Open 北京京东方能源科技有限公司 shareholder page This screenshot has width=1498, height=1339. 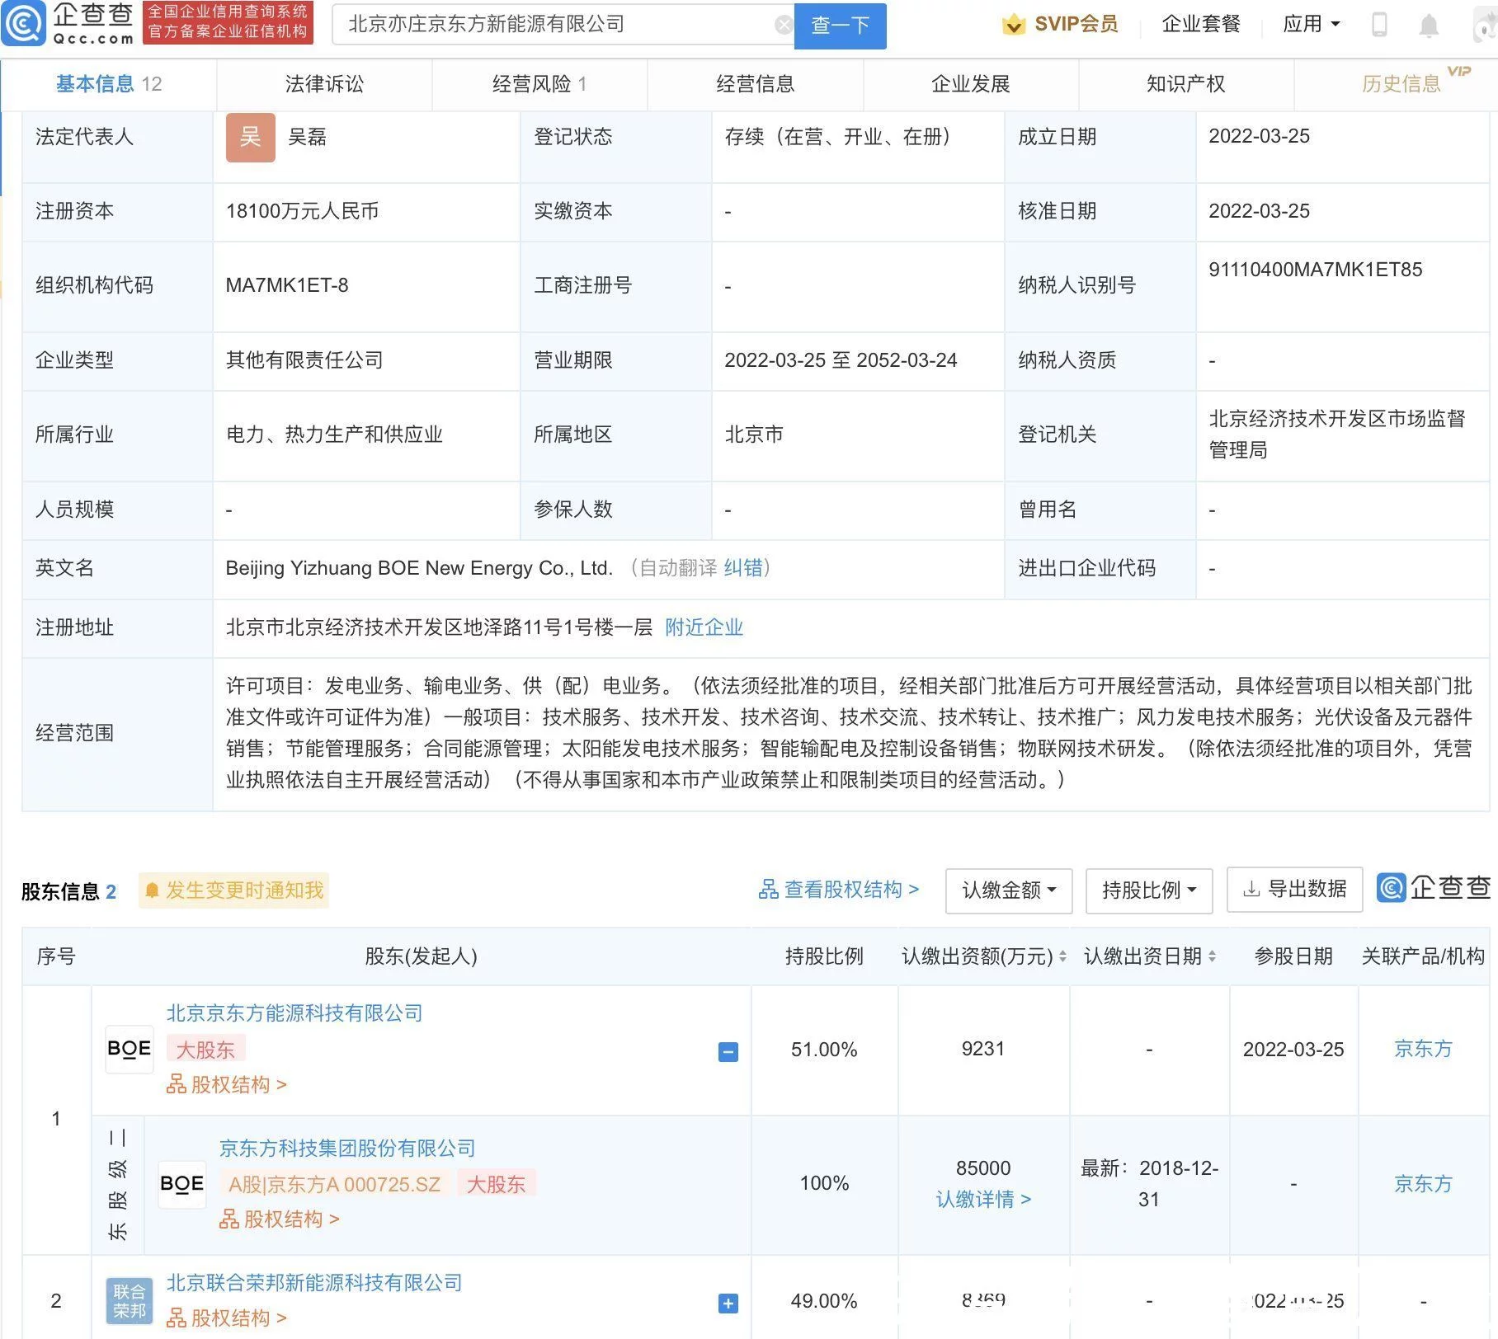click(x=294, y=1013)
